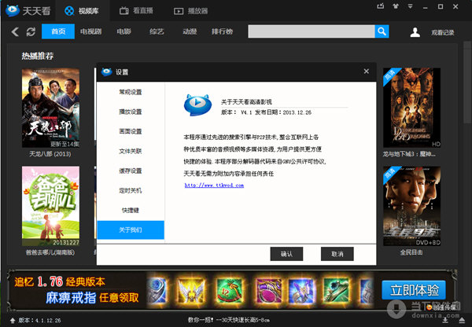The height and width of the screenshot is (327, 472).
Task: Click the mini-mode icon in title bar
Action: click(381, 6)
